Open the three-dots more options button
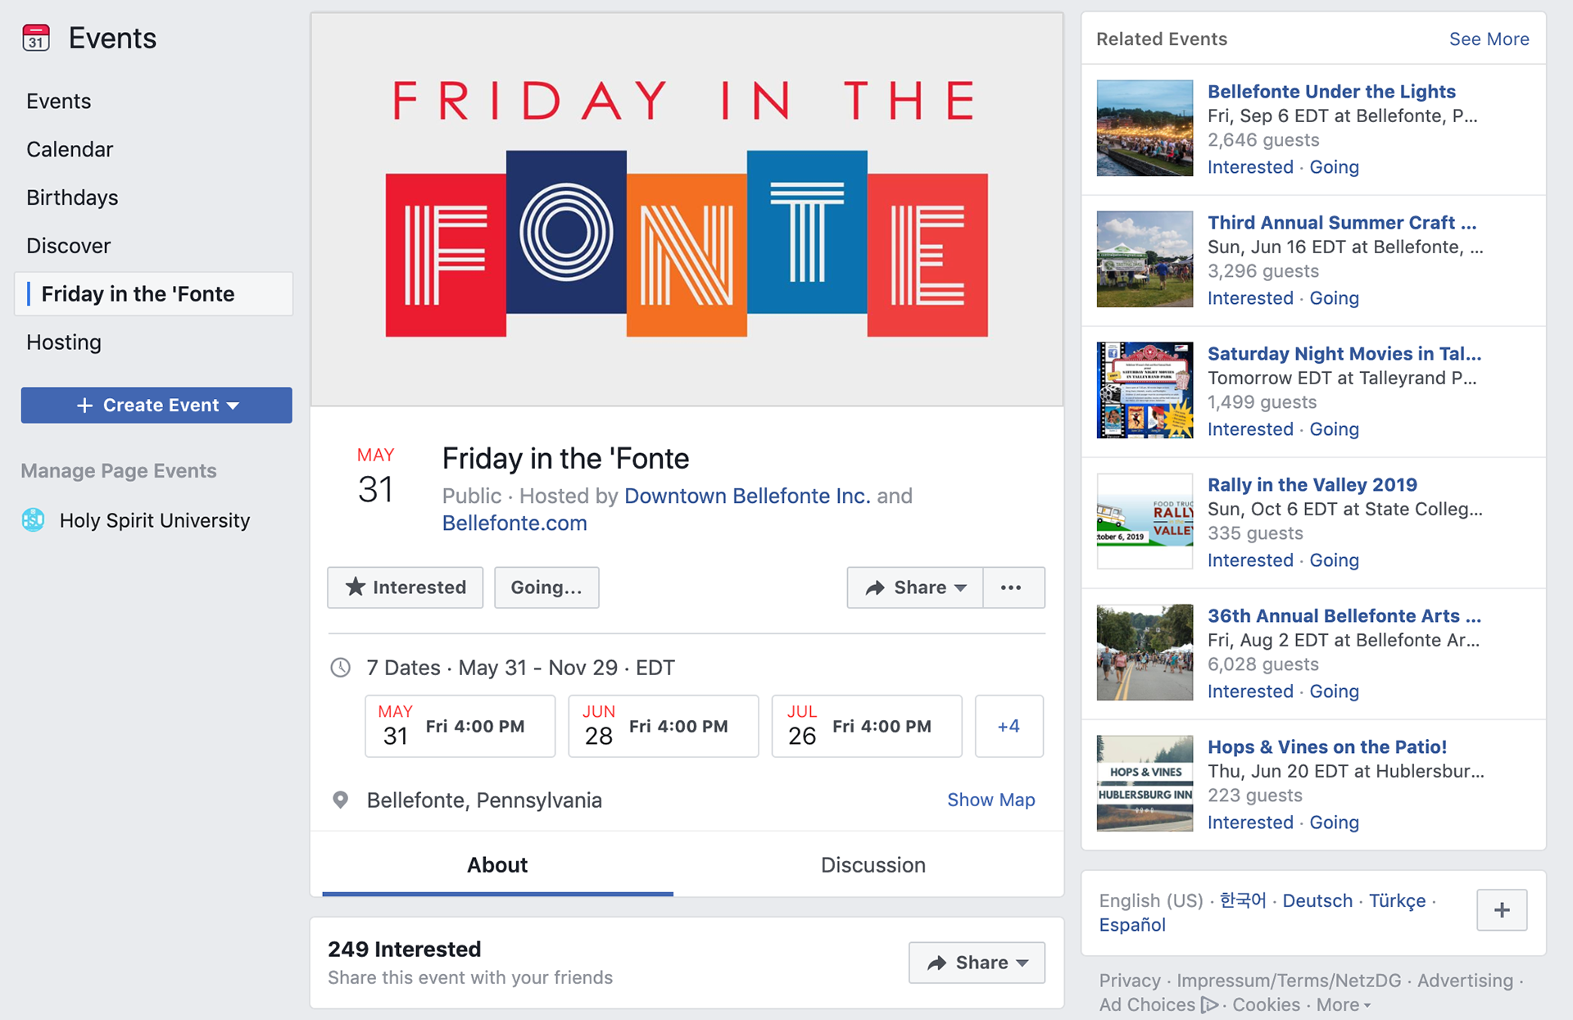Image resolution: width=1573 pixels, height=1020 pixels. [x=1012, y=587]
